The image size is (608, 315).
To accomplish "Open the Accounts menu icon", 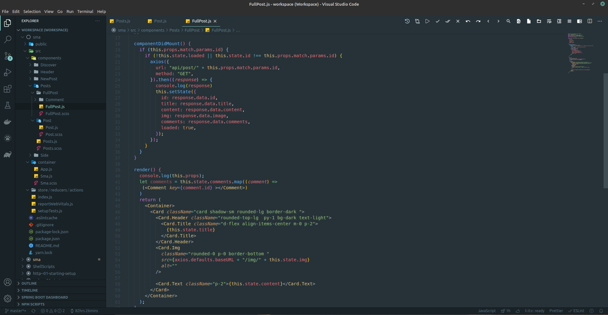I will coord(8,282).
